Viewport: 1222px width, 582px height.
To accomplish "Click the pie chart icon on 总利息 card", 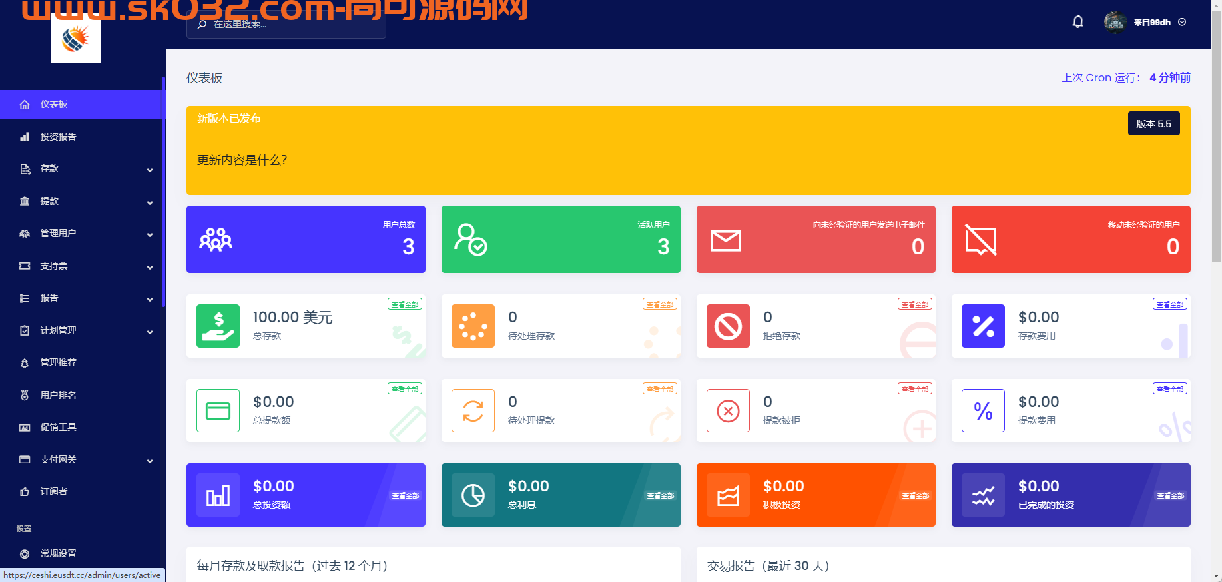I will tap(473, 495).
